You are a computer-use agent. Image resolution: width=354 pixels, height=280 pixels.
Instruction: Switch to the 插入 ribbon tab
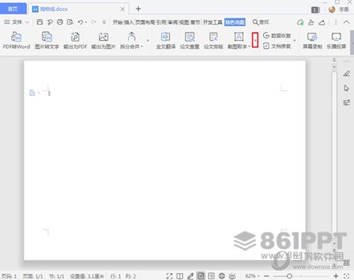(129, 22)
